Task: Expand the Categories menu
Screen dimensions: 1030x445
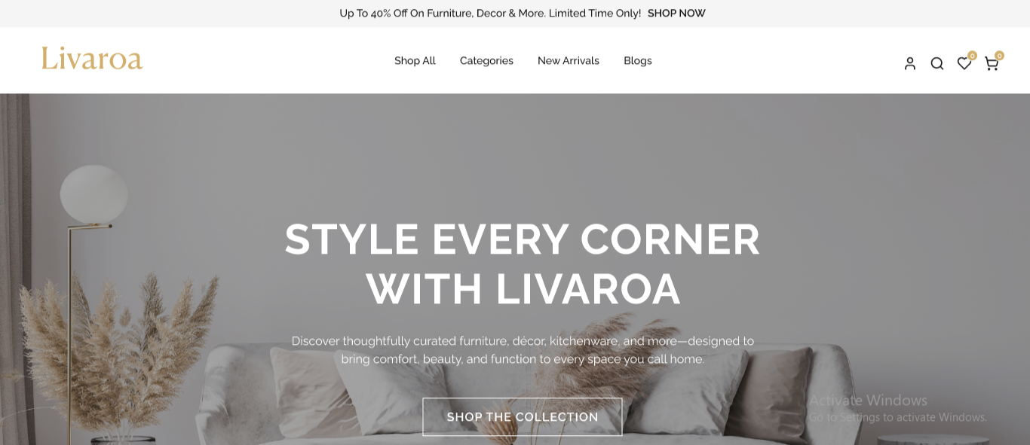Action: click(486, 60)
